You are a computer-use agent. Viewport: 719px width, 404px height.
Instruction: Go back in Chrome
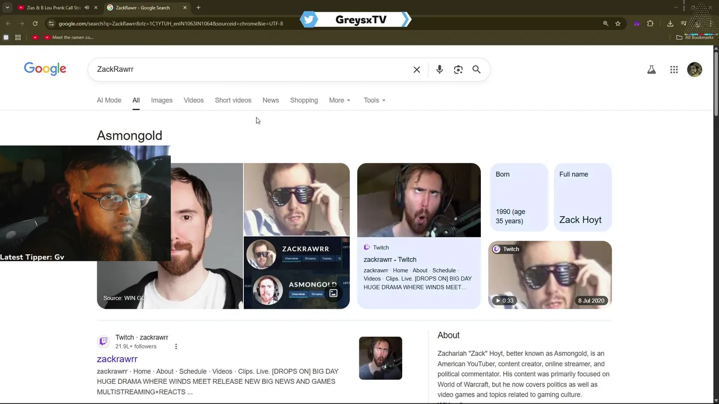[8, 24]
